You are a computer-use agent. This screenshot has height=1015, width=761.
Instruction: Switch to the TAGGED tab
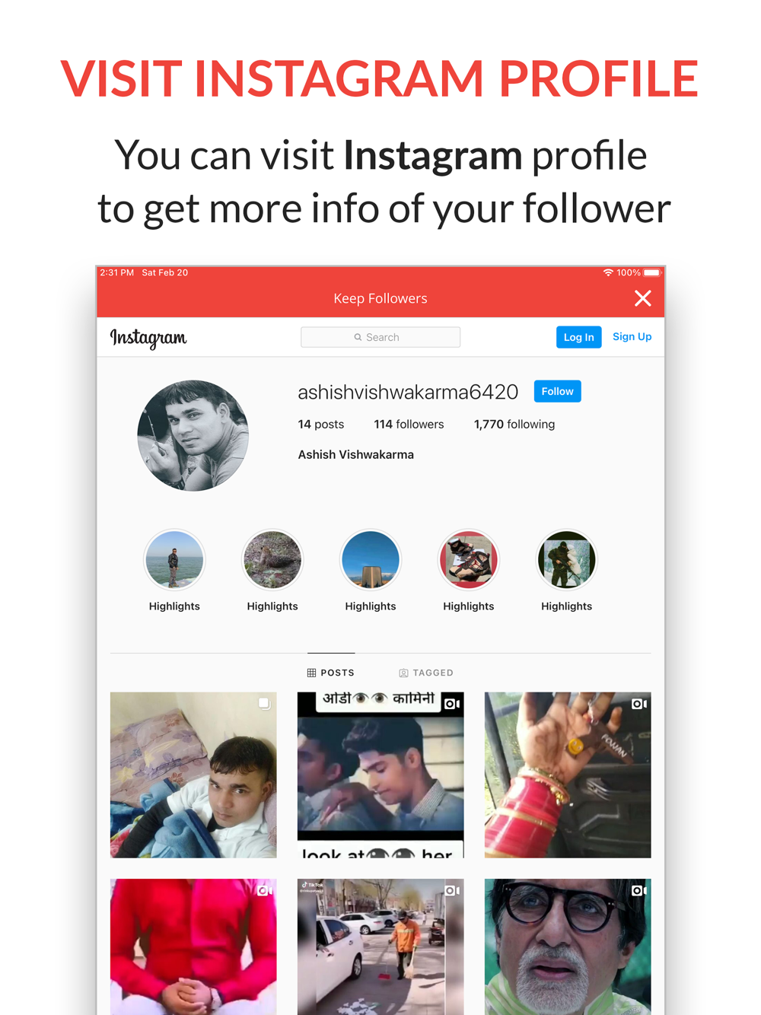coord(426,673)
